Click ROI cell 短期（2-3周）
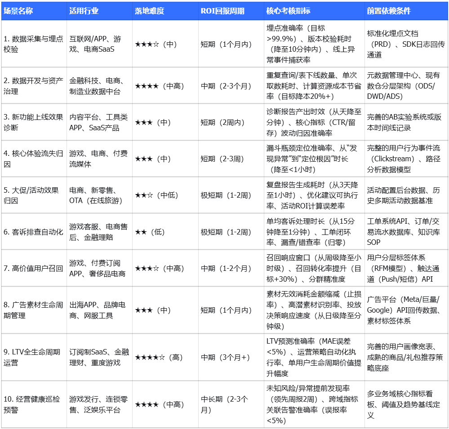The image size is (449, 429). point(231,159)
